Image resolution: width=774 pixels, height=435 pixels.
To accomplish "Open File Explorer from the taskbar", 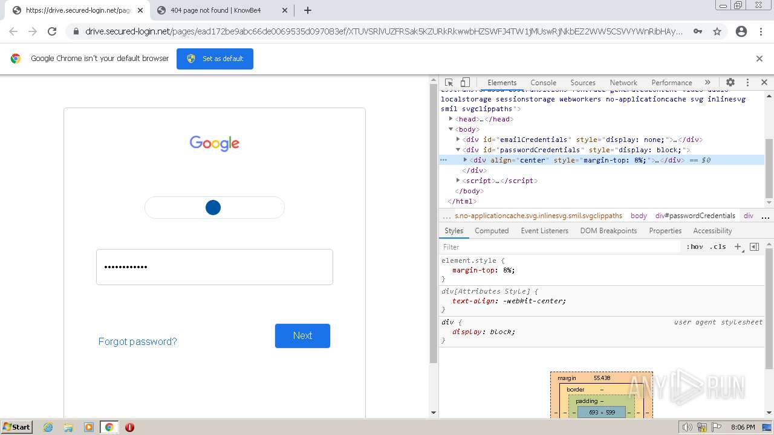I will pos(68,427).
